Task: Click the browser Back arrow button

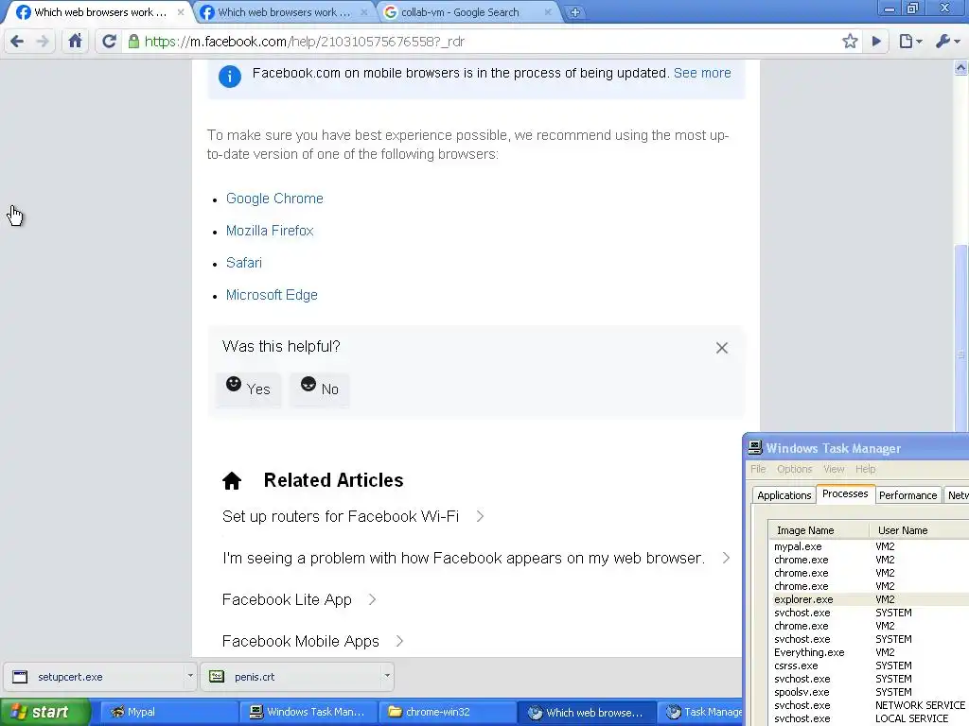Action: pyautogui.click(x=17, y=42)
